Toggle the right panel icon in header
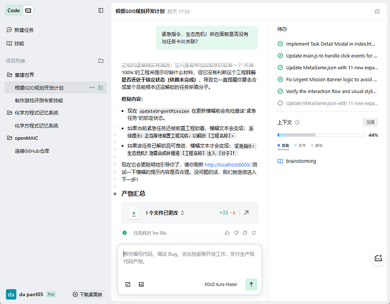 pyautogui.click(x=377, y=11)
